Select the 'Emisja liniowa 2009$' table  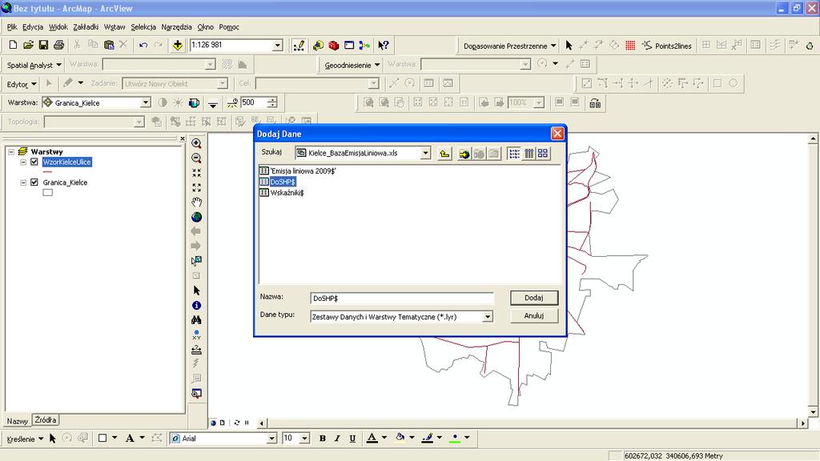pyautogui.click(x=298, y=171)
